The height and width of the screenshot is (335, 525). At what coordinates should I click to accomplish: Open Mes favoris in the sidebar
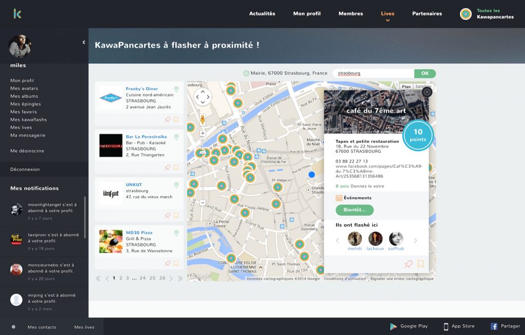coord(24,112)
